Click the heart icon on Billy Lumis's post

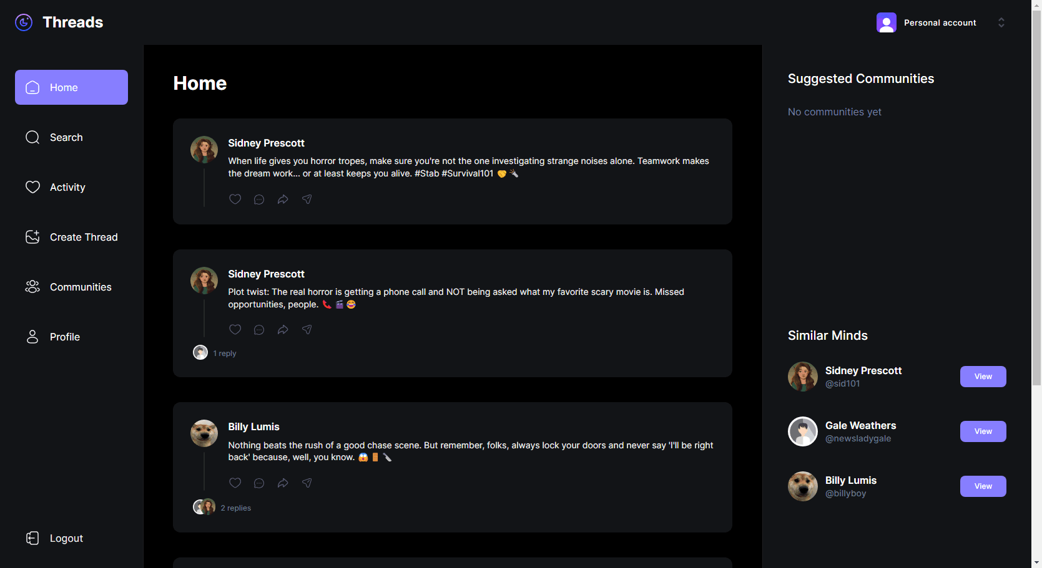(x=235, y=483)
